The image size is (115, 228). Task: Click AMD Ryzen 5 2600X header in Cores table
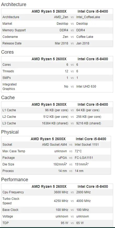pyautogui.click(x=49, y=59)
